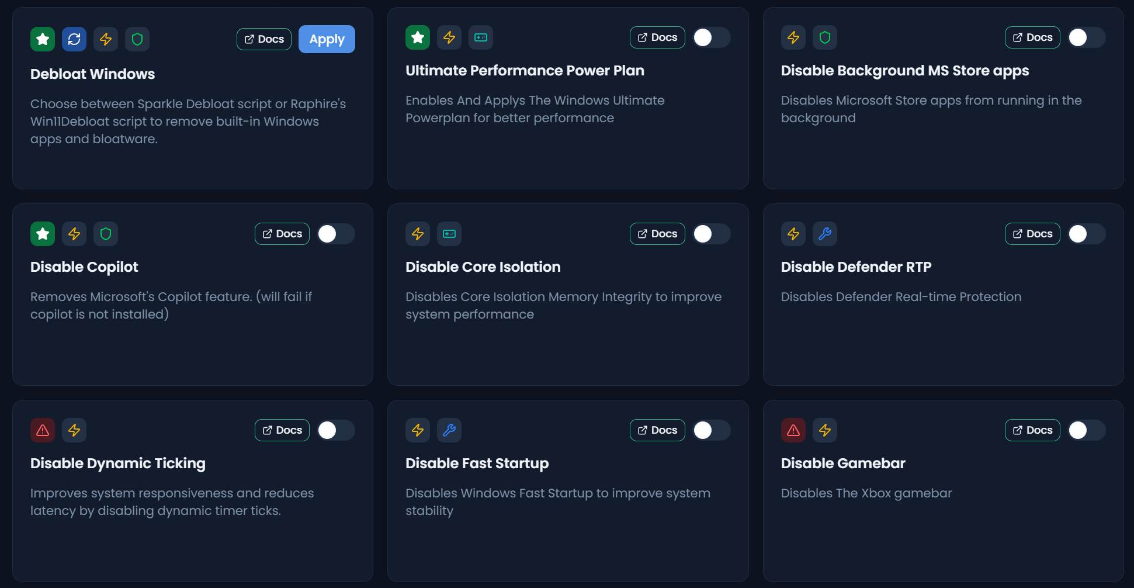Enable the Disable Gamebar toggle
The image size is (1134, 588).
click(1086, 430)
